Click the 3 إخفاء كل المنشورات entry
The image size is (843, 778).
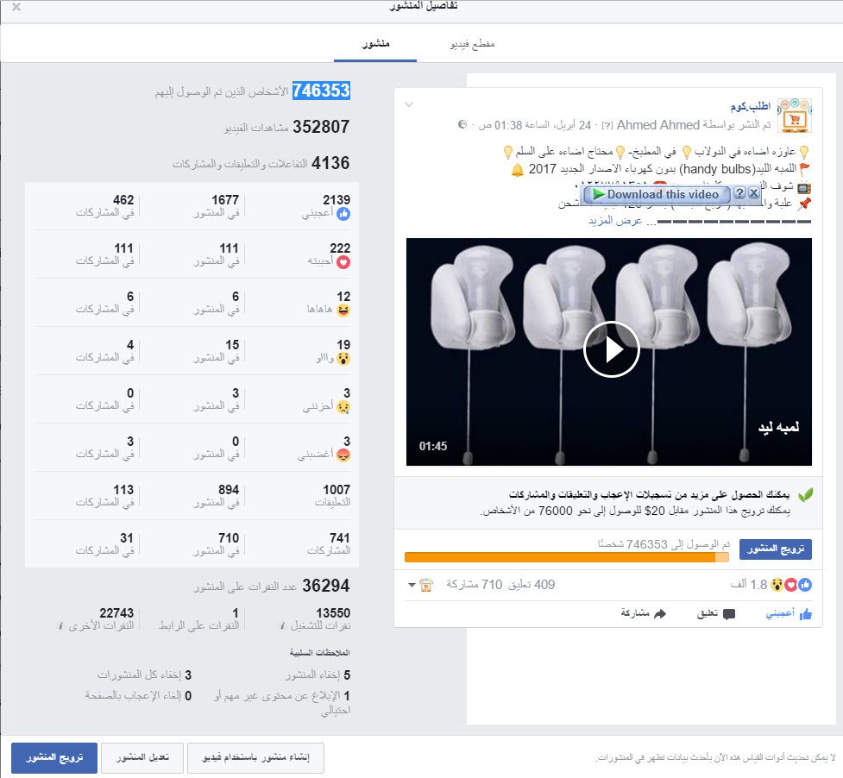pos(144,674)
